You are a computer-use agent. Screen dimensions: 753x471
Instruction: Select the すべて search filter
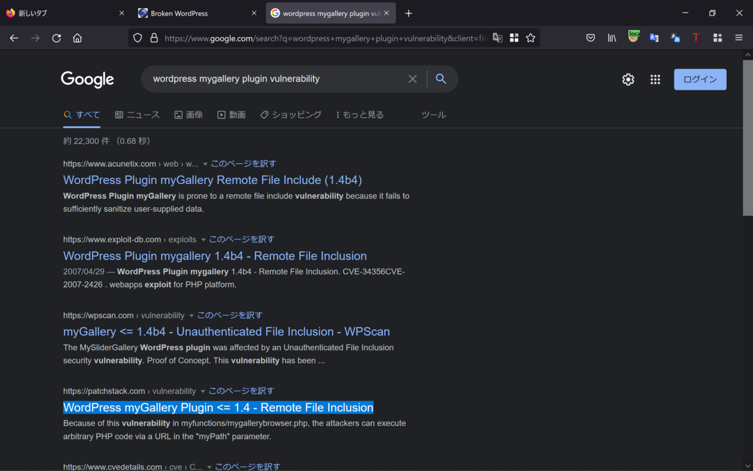coord(82,115)
